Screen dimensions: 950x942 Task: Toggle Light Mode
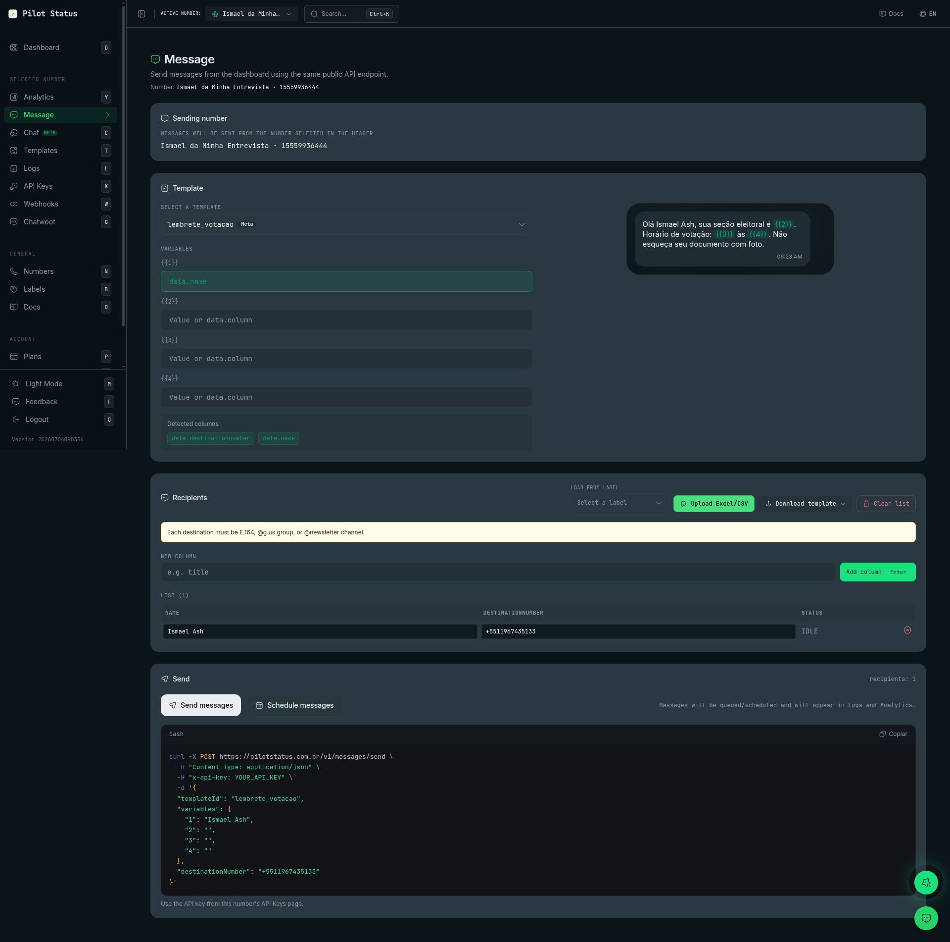coord(62,384)
